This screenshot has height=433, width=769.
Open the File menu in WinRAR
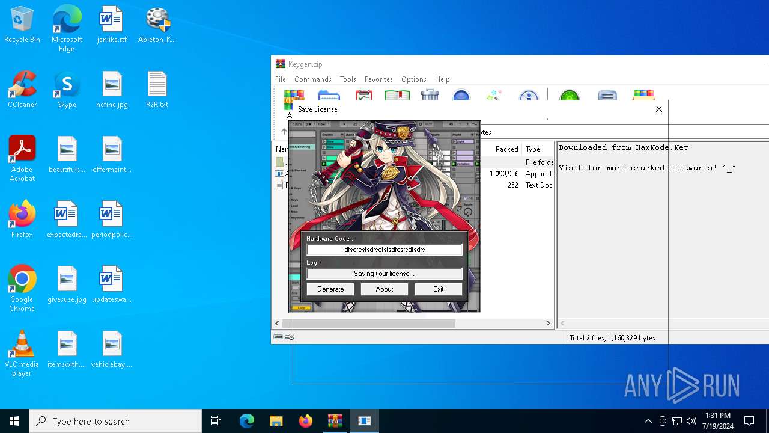281,79
